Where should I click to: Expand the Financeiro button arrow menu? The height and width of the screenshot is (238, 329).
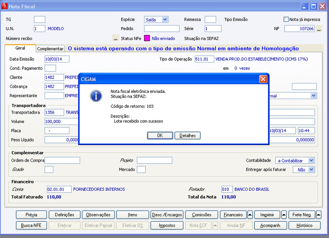(250, 215)
